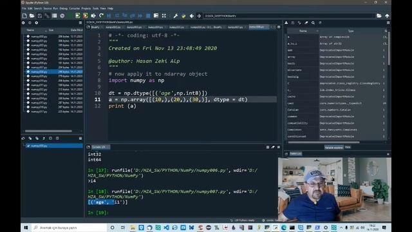Screen dimensions: 412x232
Task: Open Task View on the taskbar
Action: coord(122,227)
